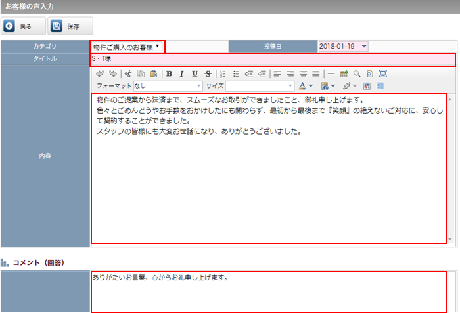The width and height of the screenshot is (460, 313).
Task: Click the undo icon in editor toolbar
Action: pos(100,74)
